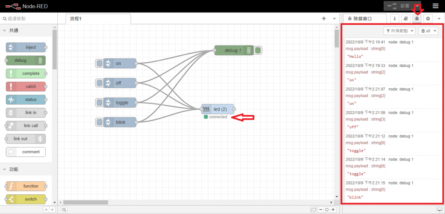Select the comment palette node
The height and width of the screenshot is (214, 445).
(26, 152)
